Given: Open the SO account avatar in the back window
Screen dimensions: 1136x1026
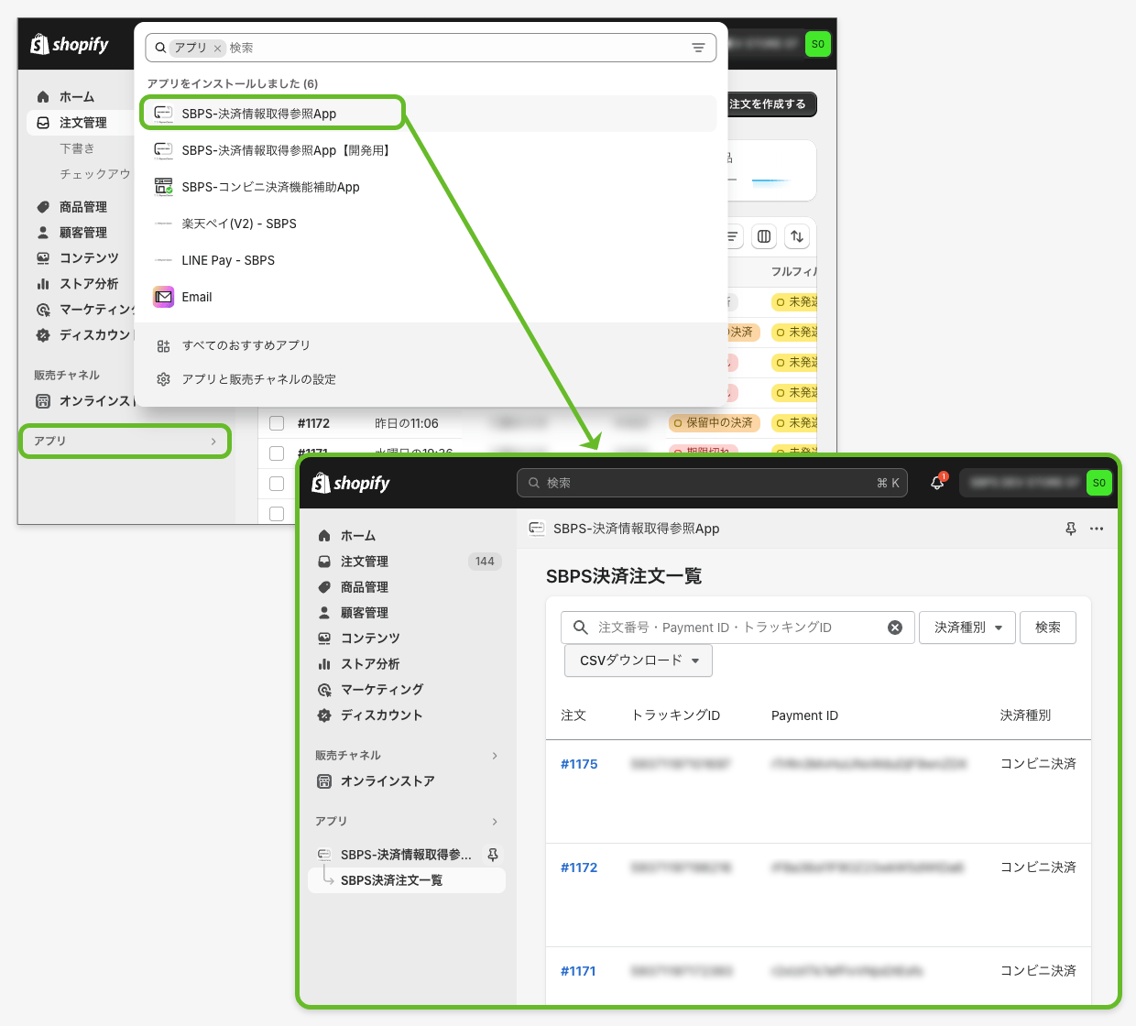Looking at the screenshot, I should (x=817, y=44).
